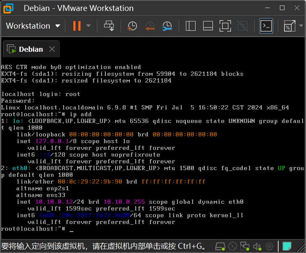Toggle Unity mode icon

click(242, 26)
